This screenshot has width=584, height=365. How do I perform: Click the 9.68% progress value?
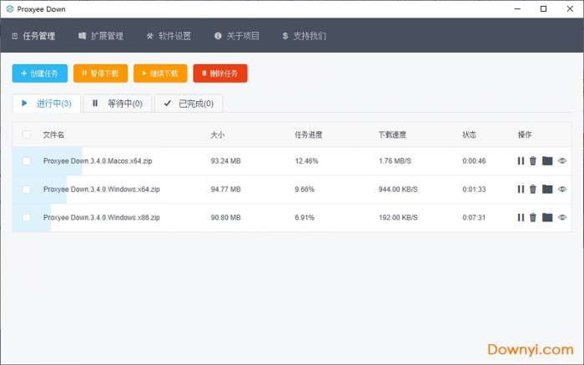(x=305, y=190)
